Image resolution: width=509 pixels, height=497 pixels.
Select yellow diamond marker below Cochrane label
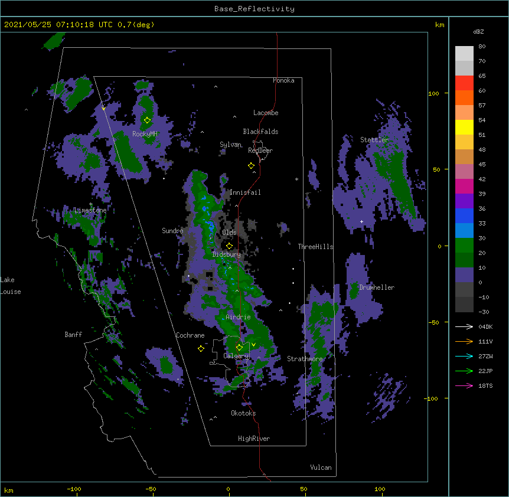[201, 348]
